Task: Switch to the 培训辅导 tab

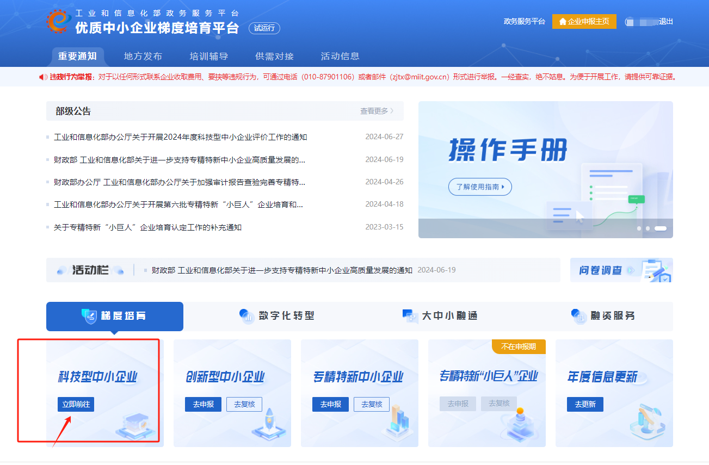Action: (208, 56)
